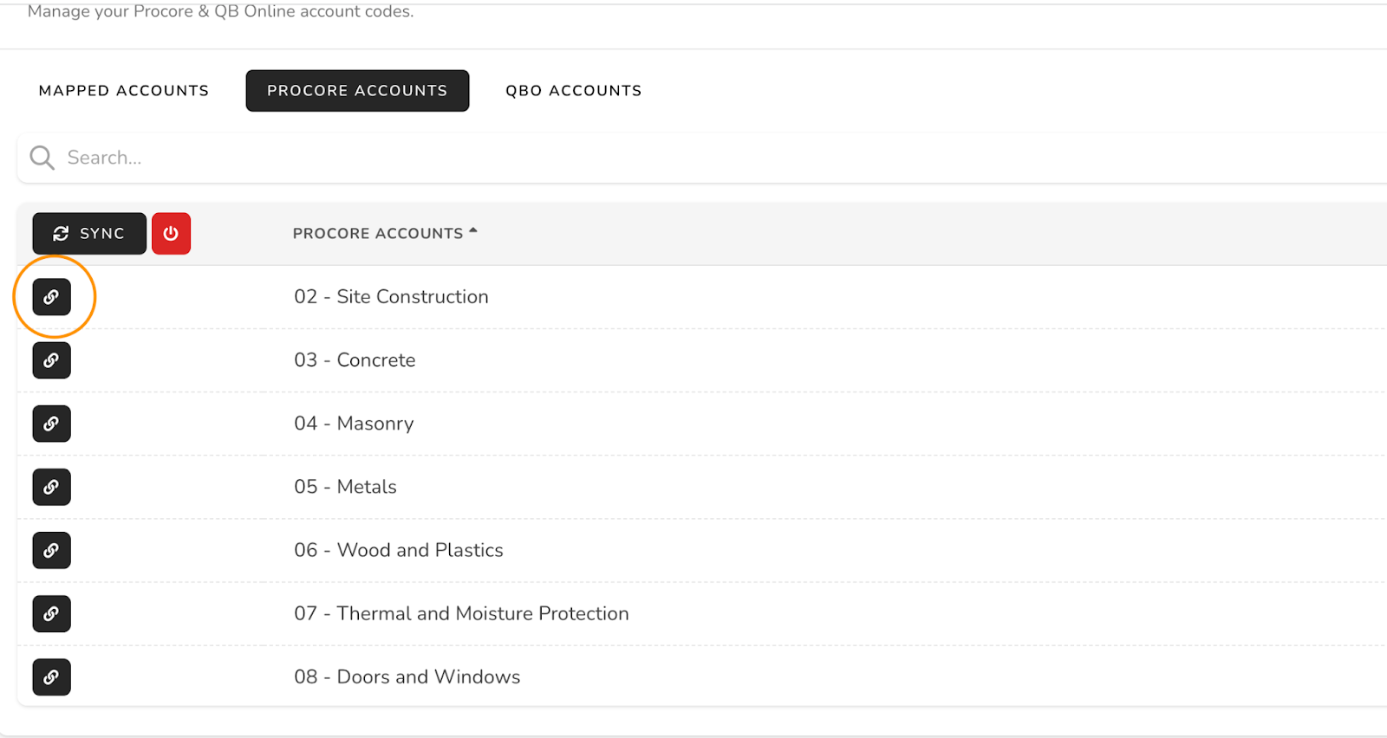
Task: Click link icon for 04 - Masonry
Action: (51, 424)
